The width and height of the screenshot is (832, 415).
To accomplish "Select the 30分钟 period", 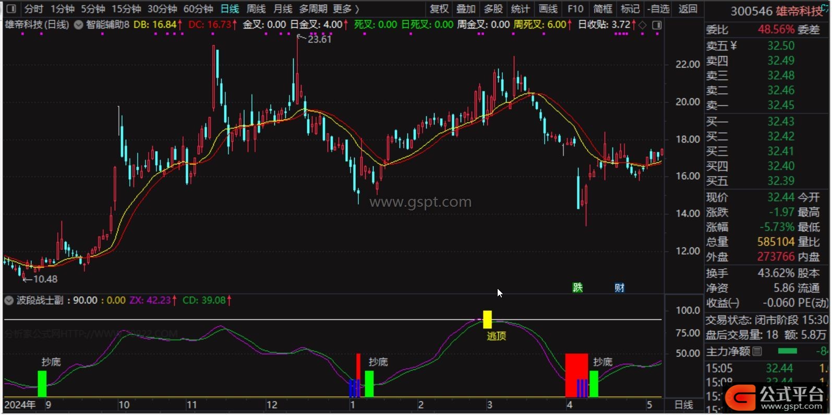I will pos(162,9).
